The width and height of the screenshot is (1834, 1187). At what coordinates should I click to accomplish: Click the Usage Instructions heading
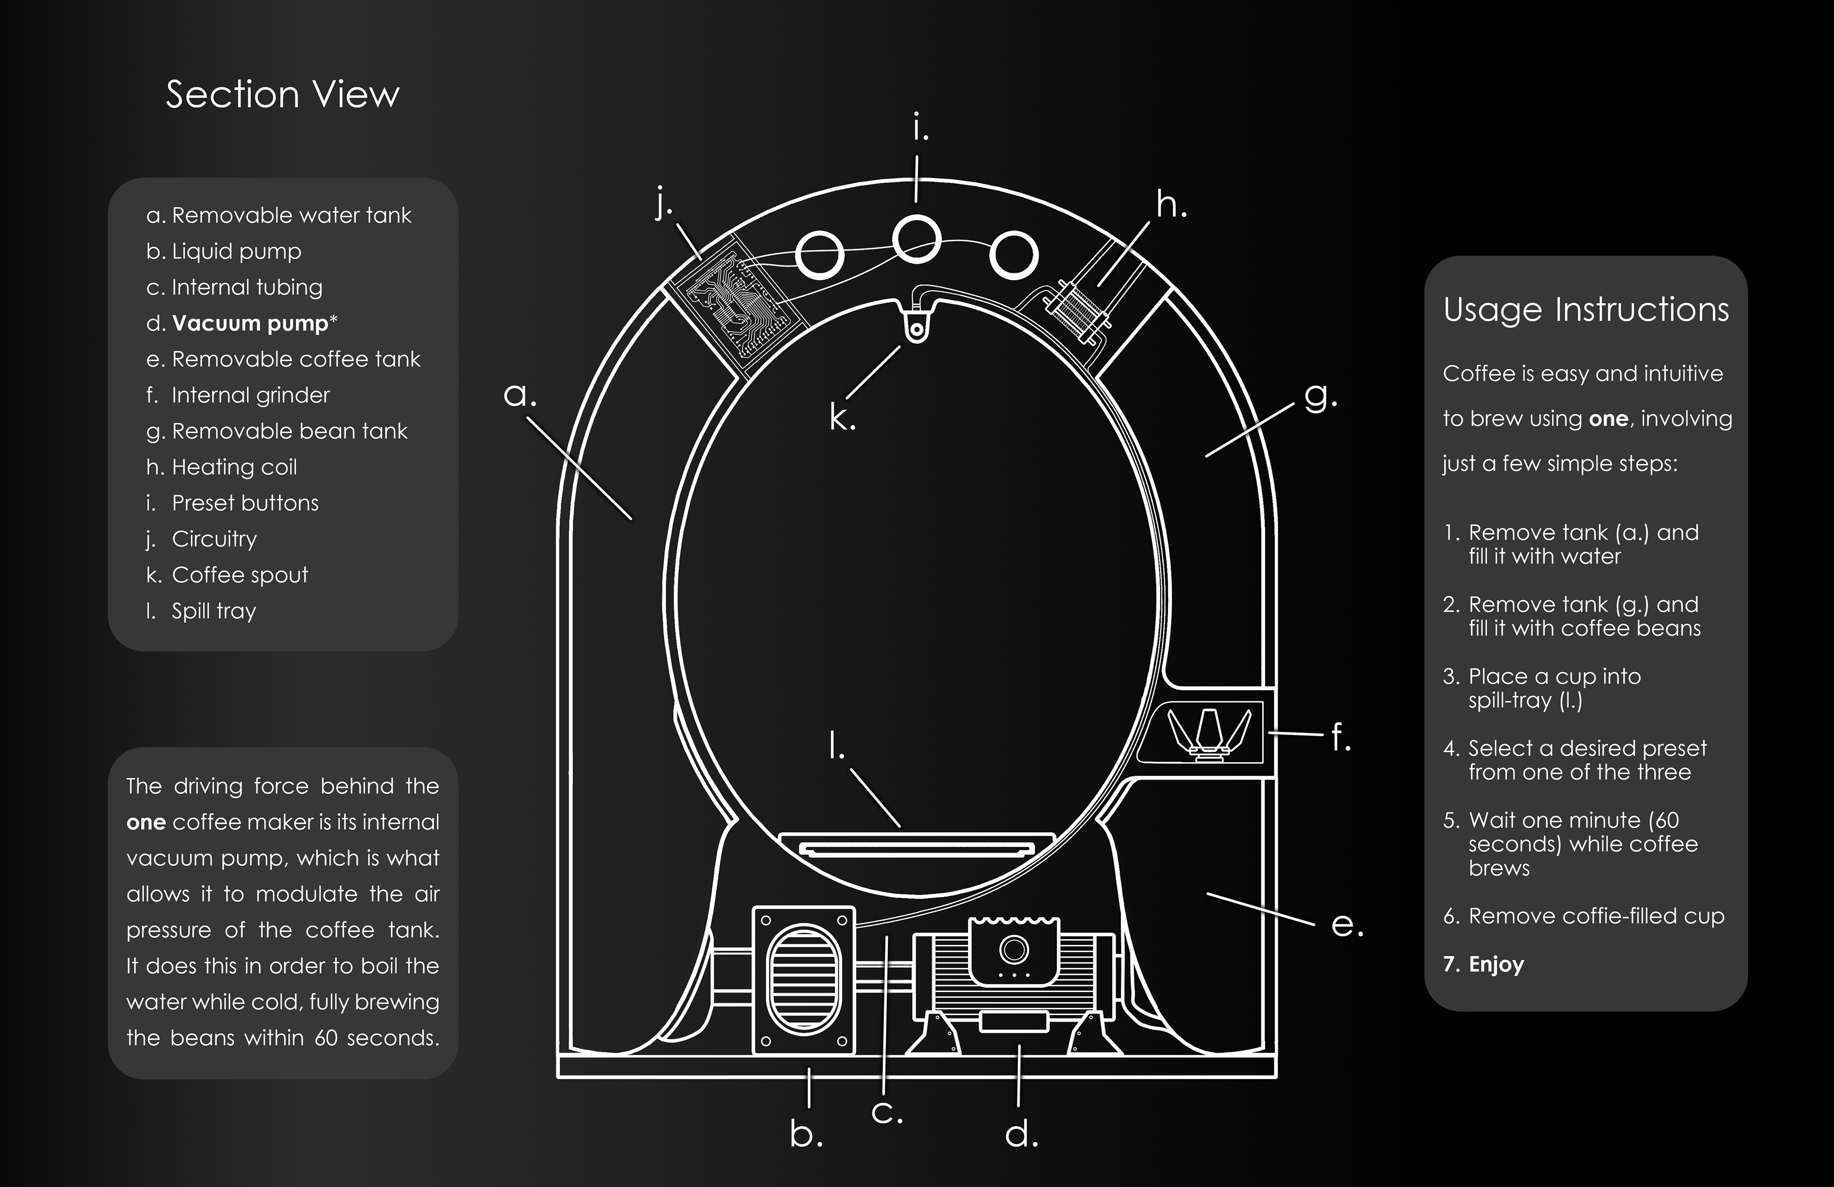[1586, 310]
